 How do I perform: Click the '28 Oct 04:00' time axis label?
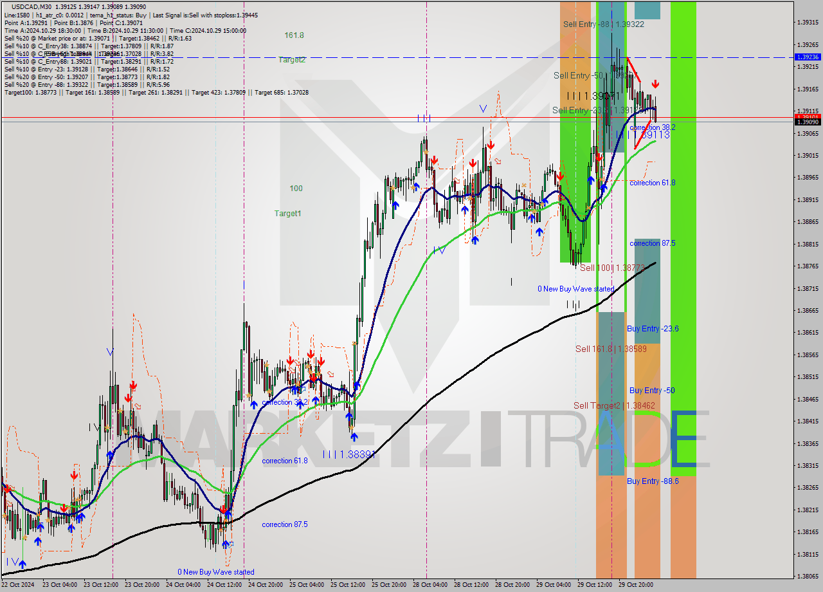(x=430, y=585)
